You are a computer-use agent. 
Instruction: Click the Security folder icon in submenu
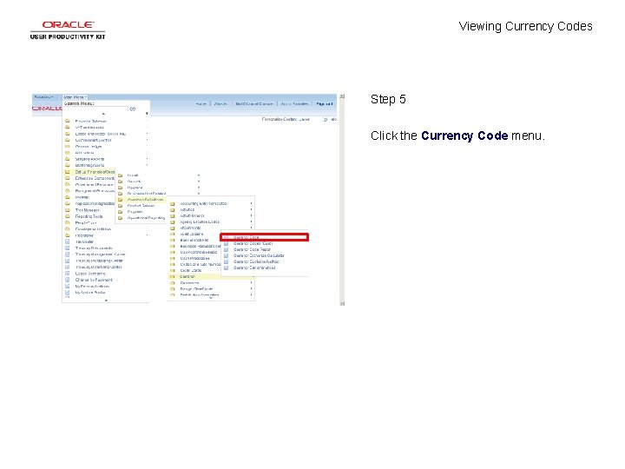[121, 182]
